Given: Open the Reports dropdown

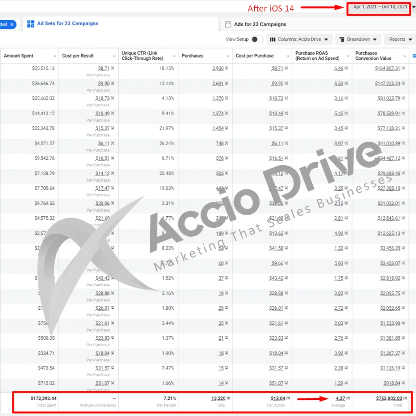Looking at the screenshot, I should coord(400,39).
